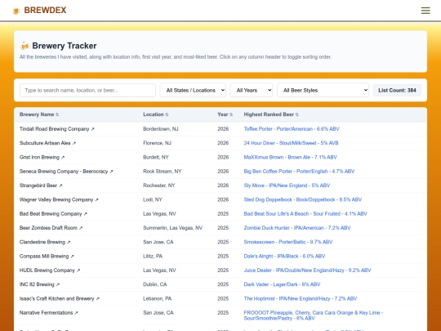
Task: Open the Big Ben Coffee Porter link
Action: tap(299, 171)
